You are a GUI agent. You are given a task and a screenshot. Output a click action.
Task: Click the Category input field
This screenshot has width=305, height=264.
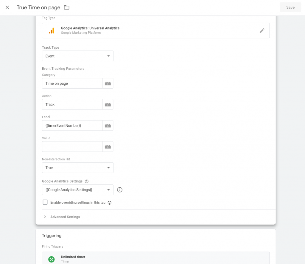click(x=72, y=84)
